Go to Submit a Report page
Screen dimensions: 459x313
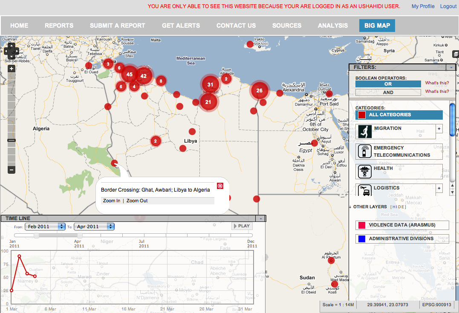(x=117, y=26)
